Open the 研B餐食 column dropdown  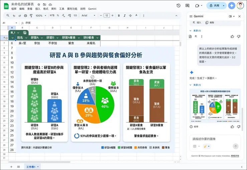(97, 38)
